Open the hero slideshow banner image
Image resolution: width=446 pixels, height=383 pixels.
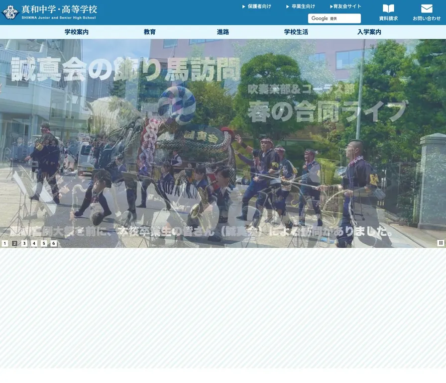223,143
